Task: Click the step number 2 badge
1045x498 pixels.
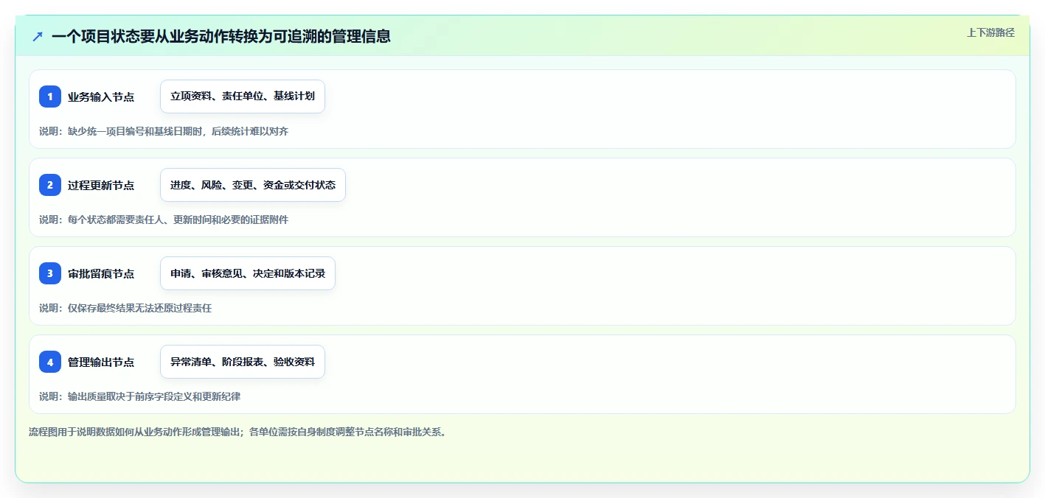Action: tap(50, 185)
